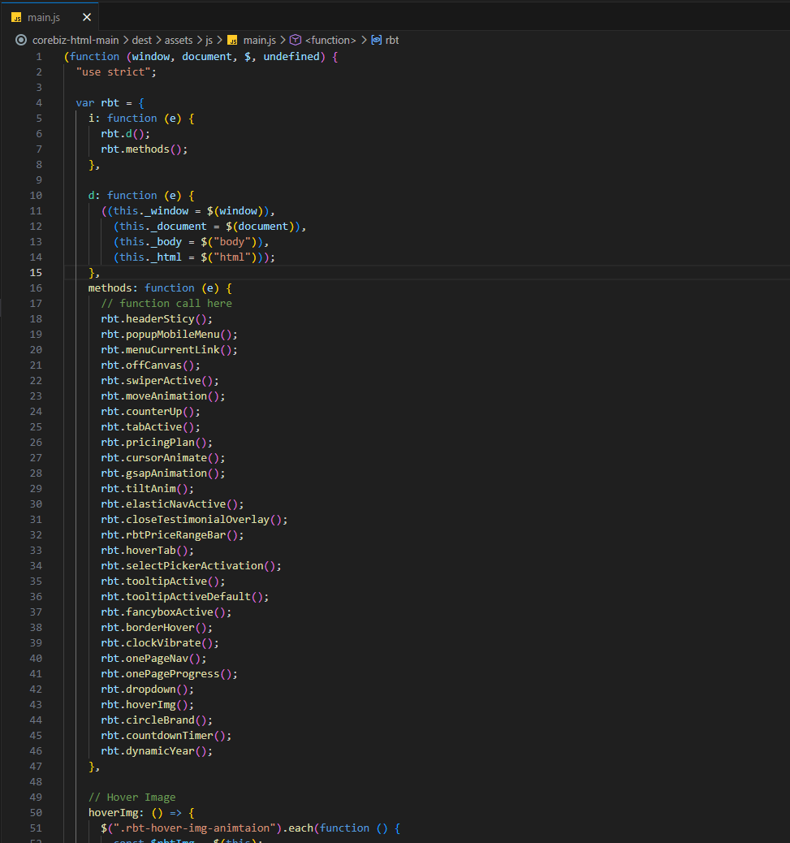Open the dest breadcrumb folder
Image resolution: width=790 pixels, height=843 pixels.
(x=142, y=41)
